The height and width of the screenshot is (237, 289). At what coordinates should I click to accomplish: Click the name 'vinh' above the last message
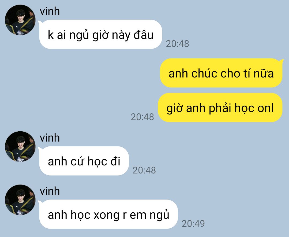[50, 191]
